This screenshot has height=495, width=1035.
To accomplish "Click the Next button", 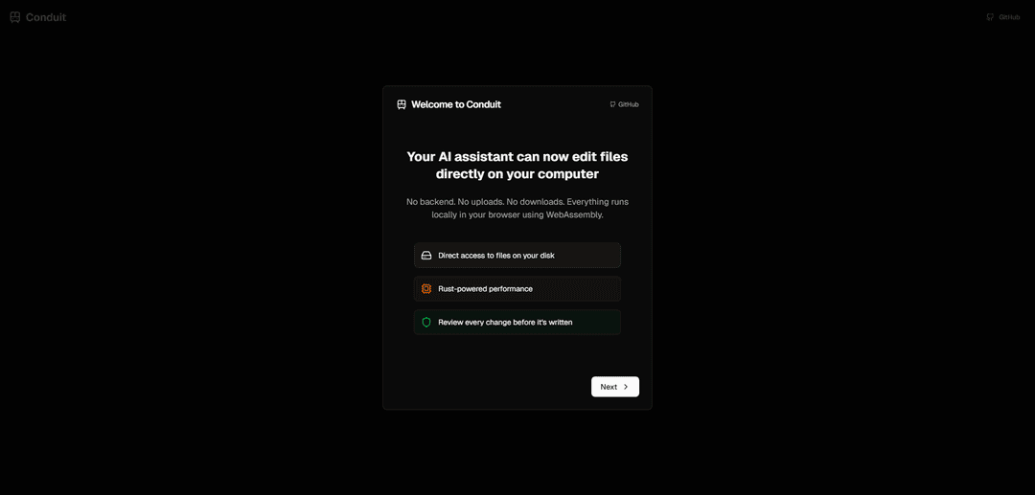I will coord(615,387).
